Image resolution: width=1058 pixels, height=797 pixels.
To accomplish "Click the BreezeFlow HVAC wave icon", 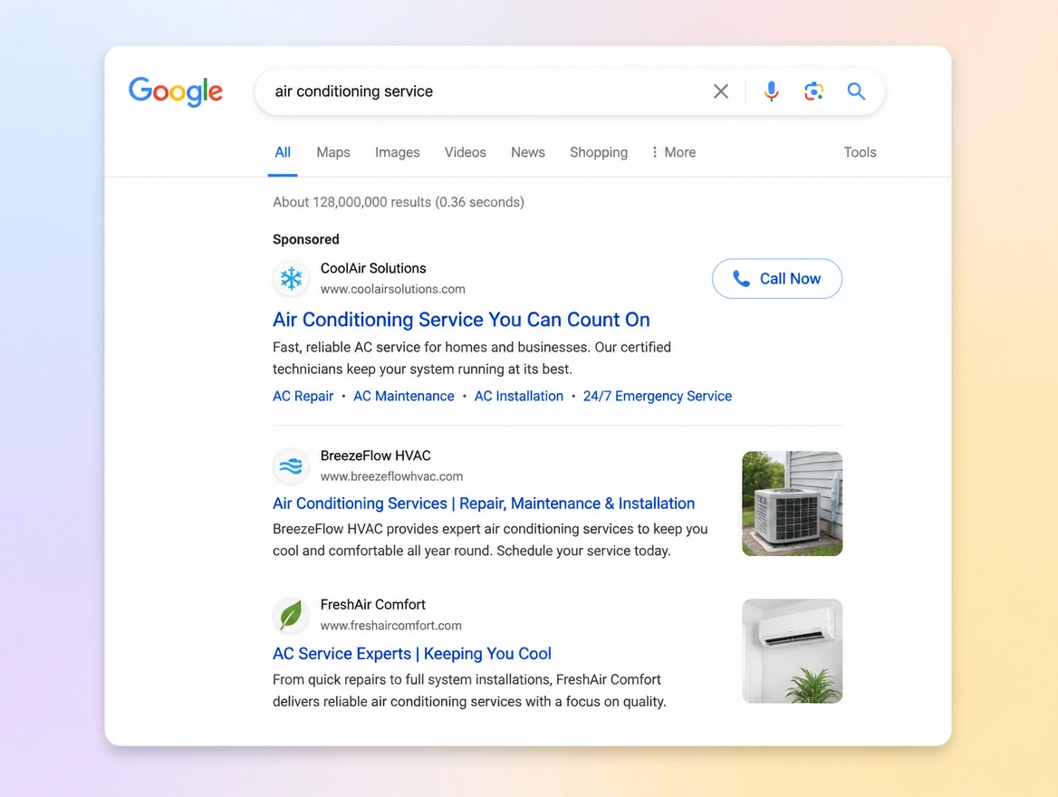I will tap(291, 466).
